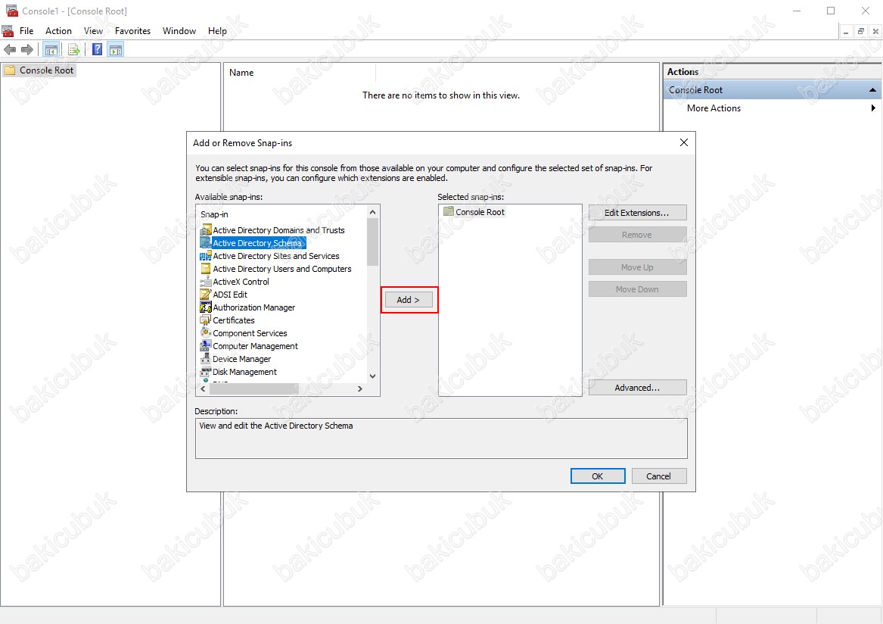Select the ActiveX Control snap-in icon
Image resolution: width=883 pixels, height=624 pixels.
click(206, 282)
